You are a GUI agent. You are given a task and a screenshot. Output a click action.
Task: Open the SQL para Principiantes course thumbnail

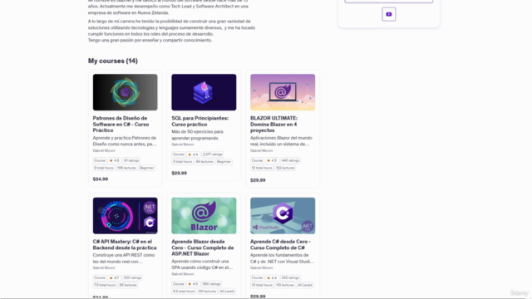(x=204, y=92)
